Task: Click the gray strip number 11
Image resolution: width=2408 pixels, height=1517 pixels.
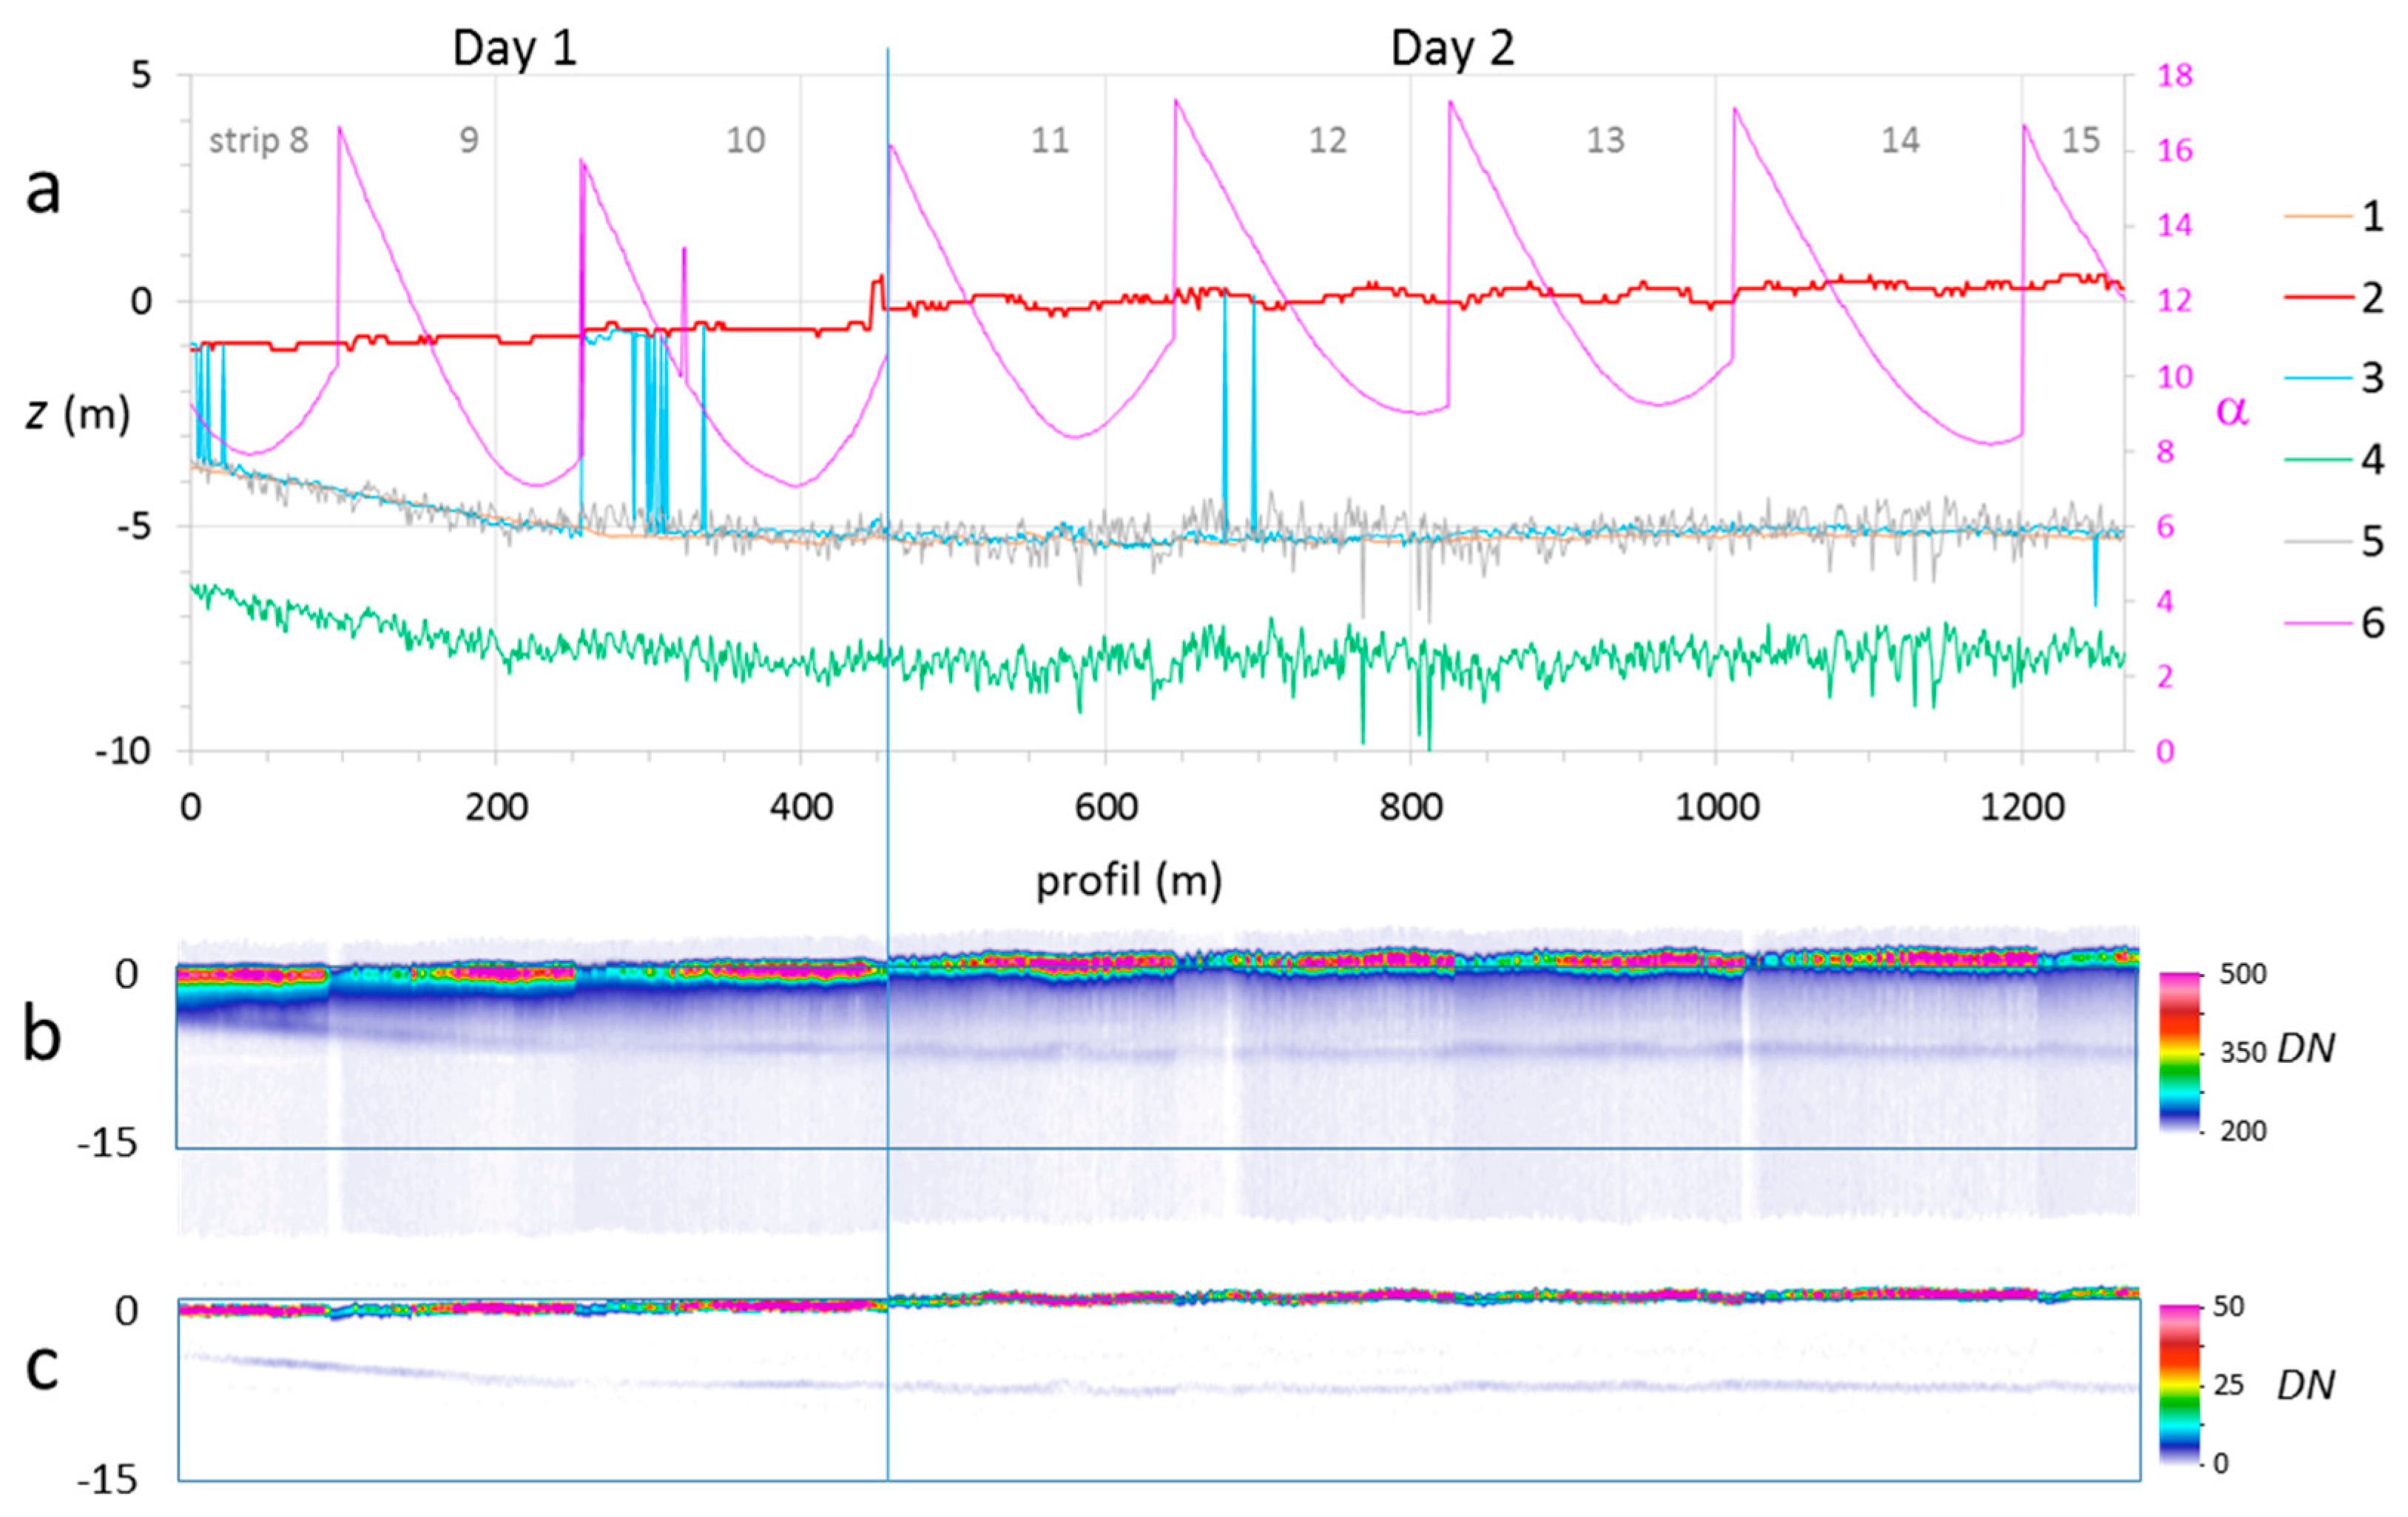Action: pyautogui.click(x=1050, y=140)
